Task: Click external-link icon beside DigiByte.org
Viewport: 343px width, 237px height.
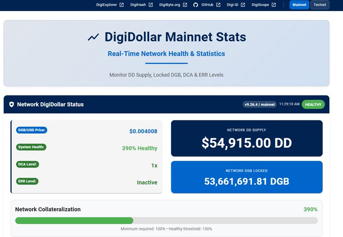Action: (x=185, y=5)
